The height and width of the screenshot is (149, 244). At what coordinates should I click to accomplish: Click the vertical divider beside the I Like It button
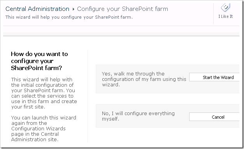213,14
